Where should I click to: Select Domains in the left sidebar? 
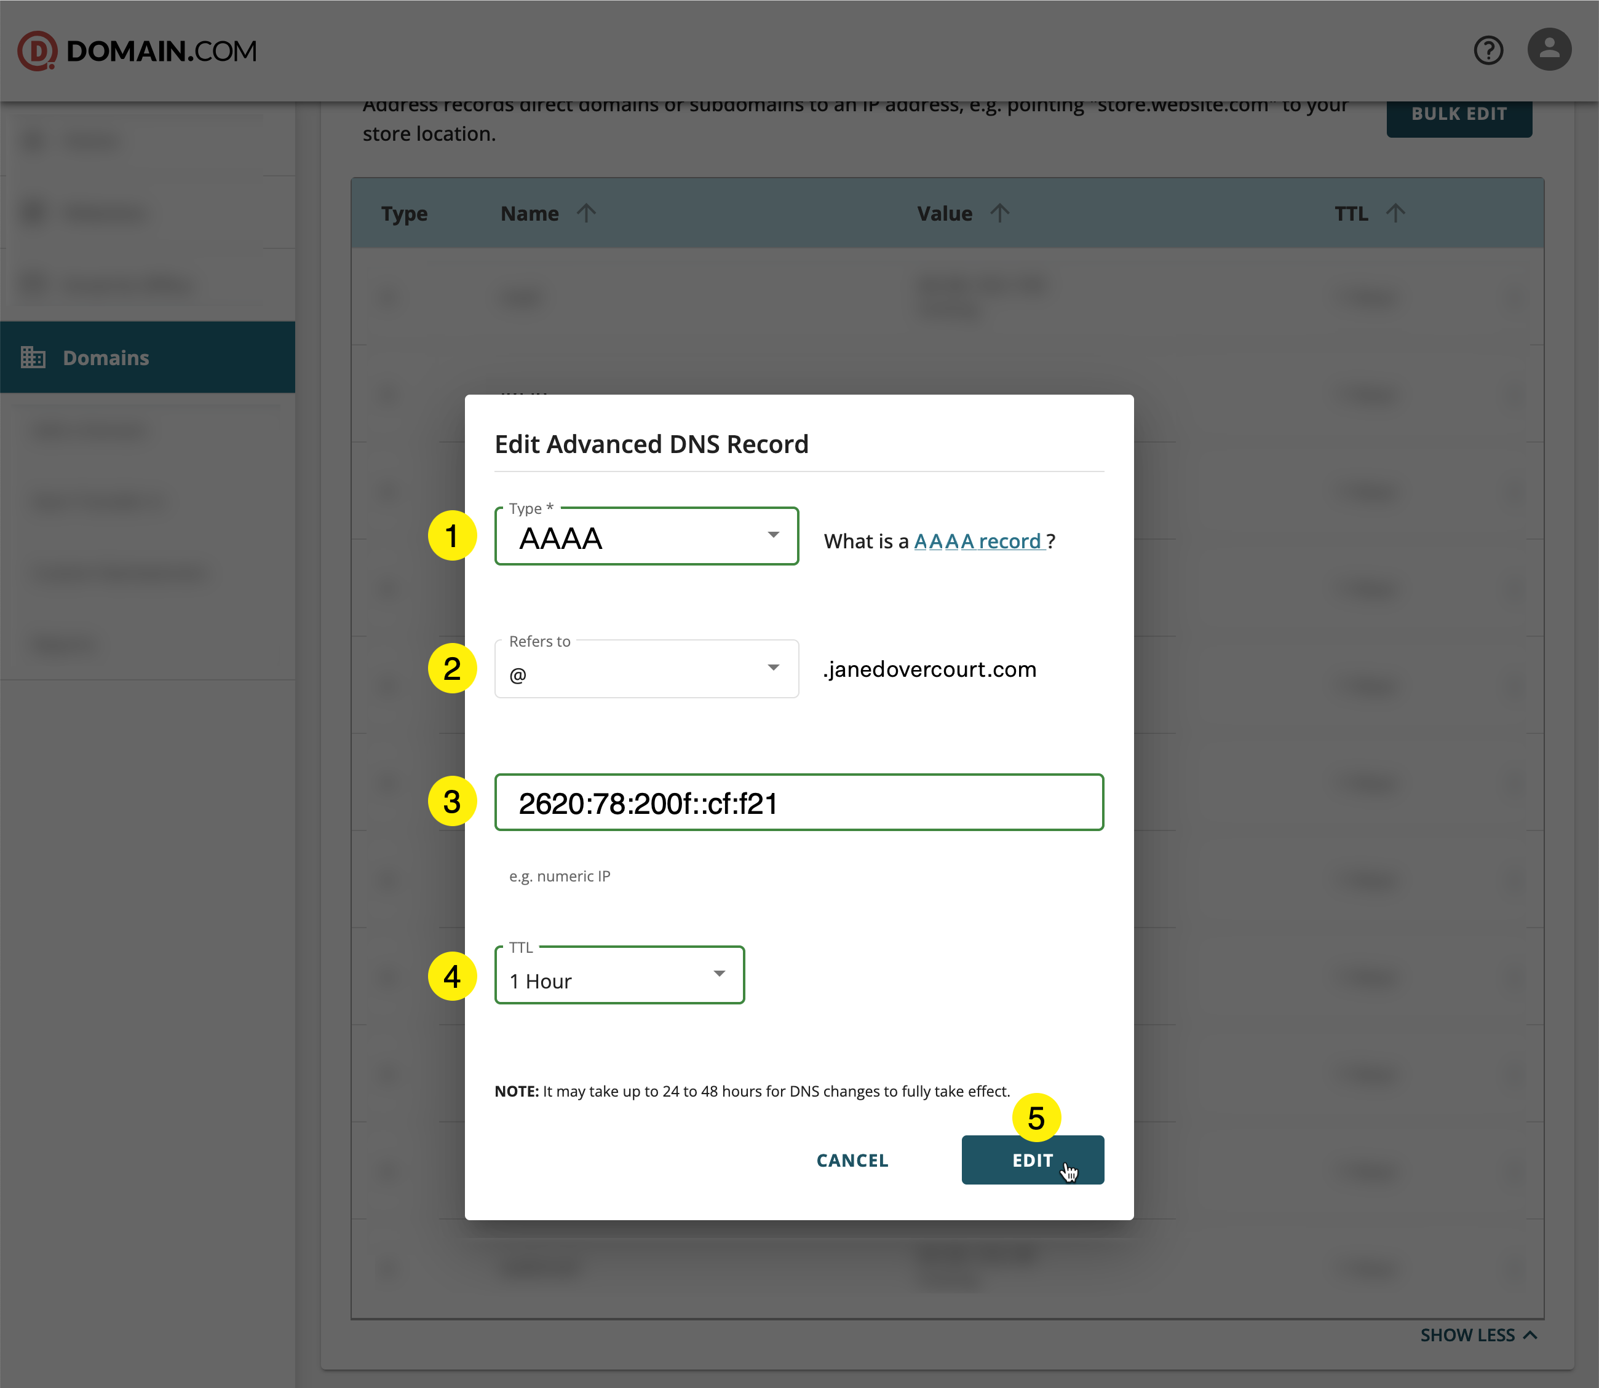pyautogui.click(x=105, y=357)
